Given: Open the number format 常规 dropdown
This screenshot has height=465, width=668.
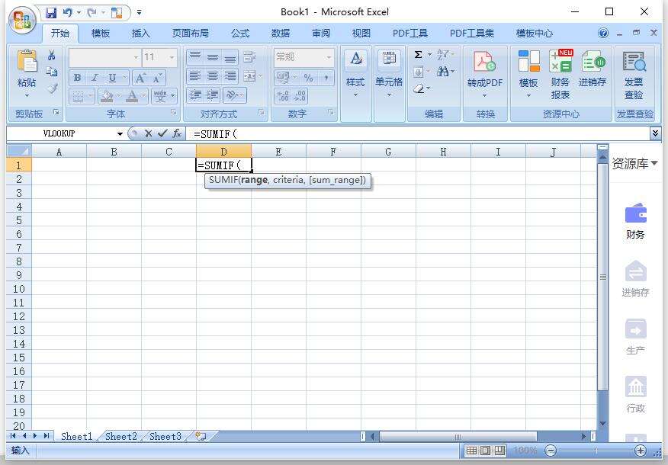Looking at the screenshot, I should 329,57.
